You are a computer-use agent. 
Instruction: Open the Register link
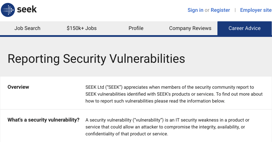[x=220, y=10]
